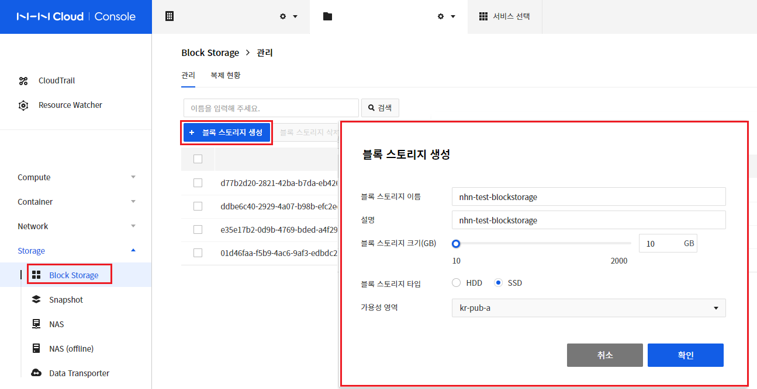Check the row starting with 01d46faa-f5b9
This screenshot has height=389, width=757.
[x=198, y=253]
